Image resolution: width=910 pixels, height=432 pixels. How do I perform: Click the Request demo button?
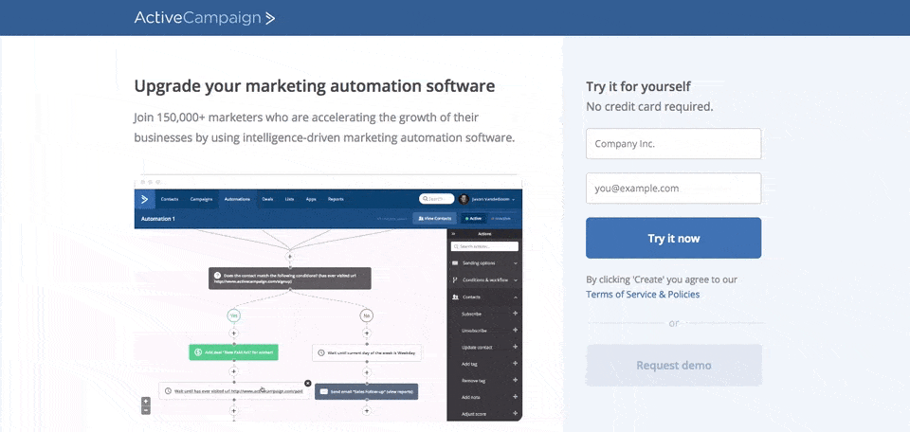point(673,366)
